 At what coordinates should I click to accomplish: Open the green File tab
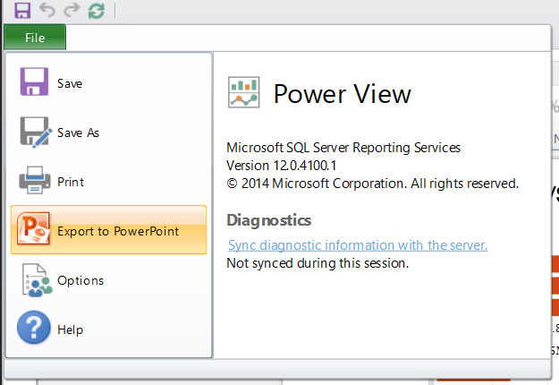point(35,38)
